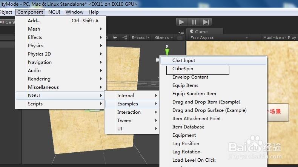Expand the Physics 2D submenu
The height and width of the screenshot is (167, 298).
point(60,54)
